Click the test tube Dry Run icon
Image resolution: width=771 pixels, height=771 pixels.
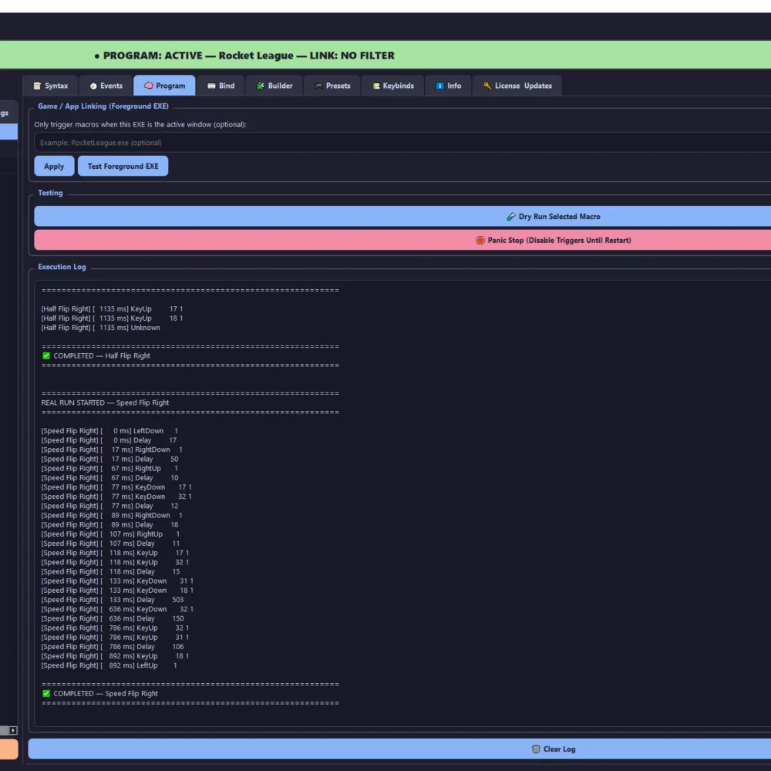click(511, 217)
